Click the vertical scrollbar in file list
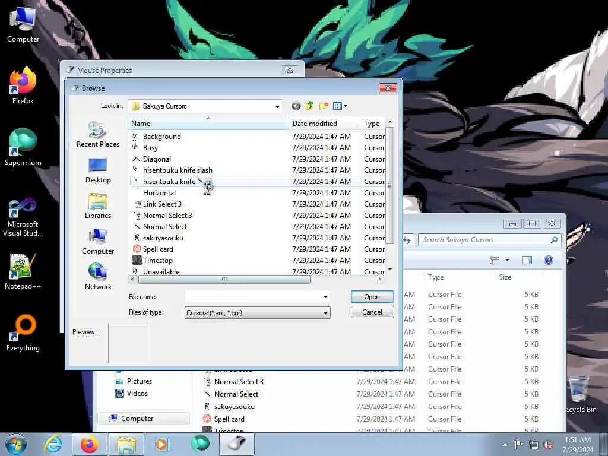The width and height of the screenshot is (608, 456). click(390, 185)
